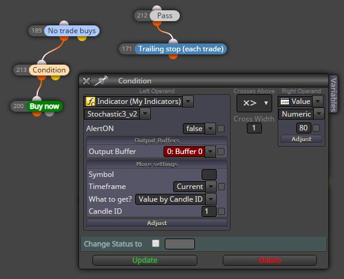Select the Buy now node
Image resolution: width=344 pixels, height=279 pixels.
(45, 106)
